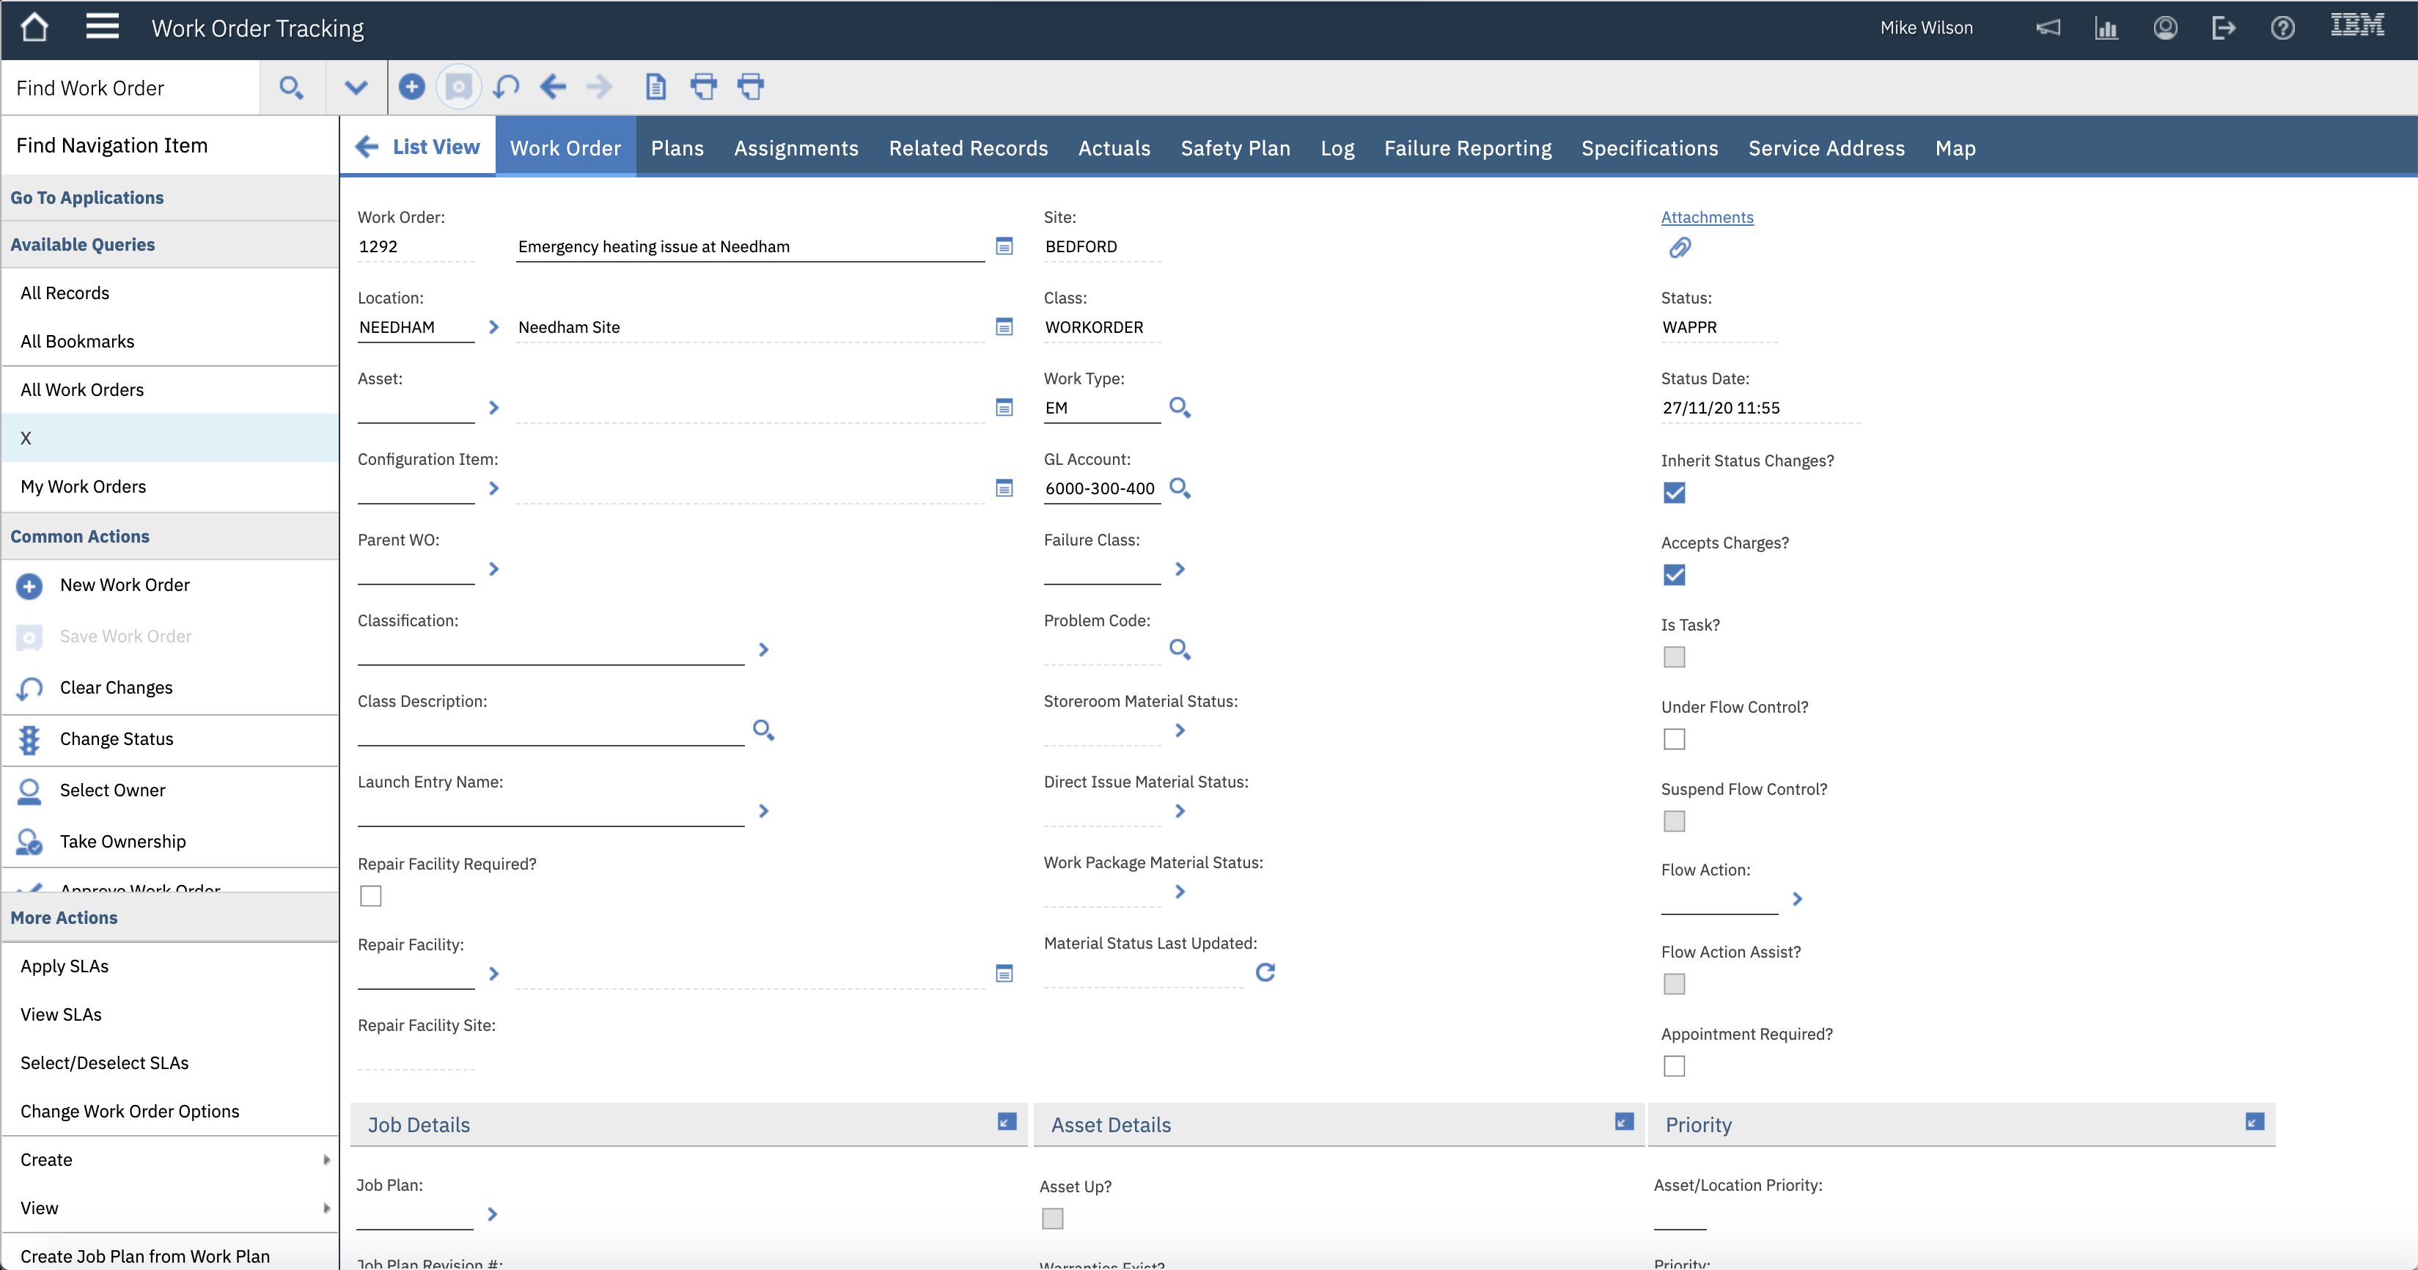Click the Home icon in header
The height and width of the screenshot is (1270, 2418).
tap(34, 27)
